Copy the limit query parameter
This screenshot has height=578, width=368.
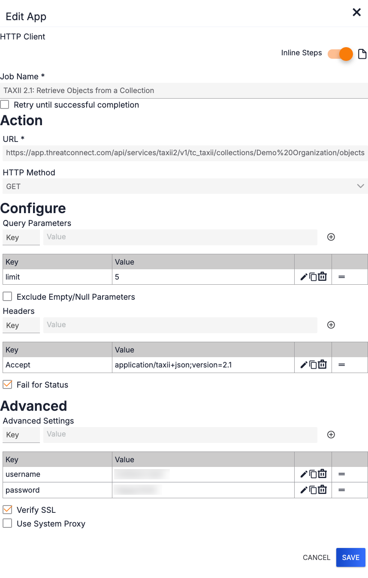pos(314,277)
